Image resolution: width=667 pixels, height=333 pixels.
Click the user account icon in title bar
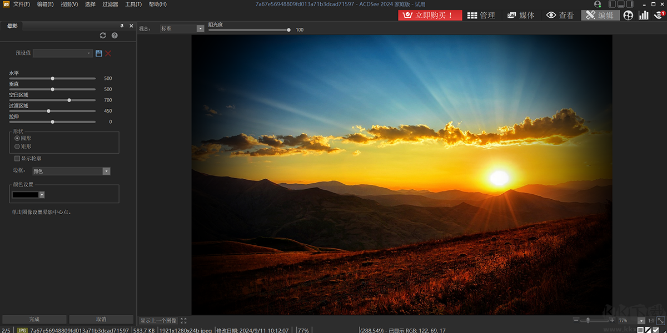598,4
